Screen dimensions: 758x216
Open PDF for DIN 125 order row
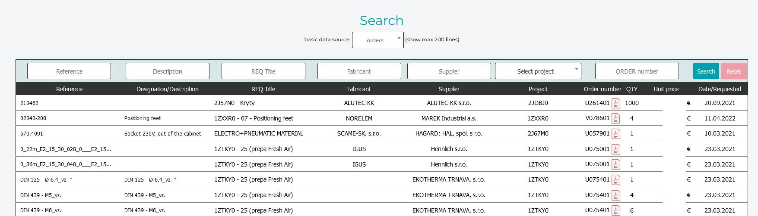[x=615, y=180]
